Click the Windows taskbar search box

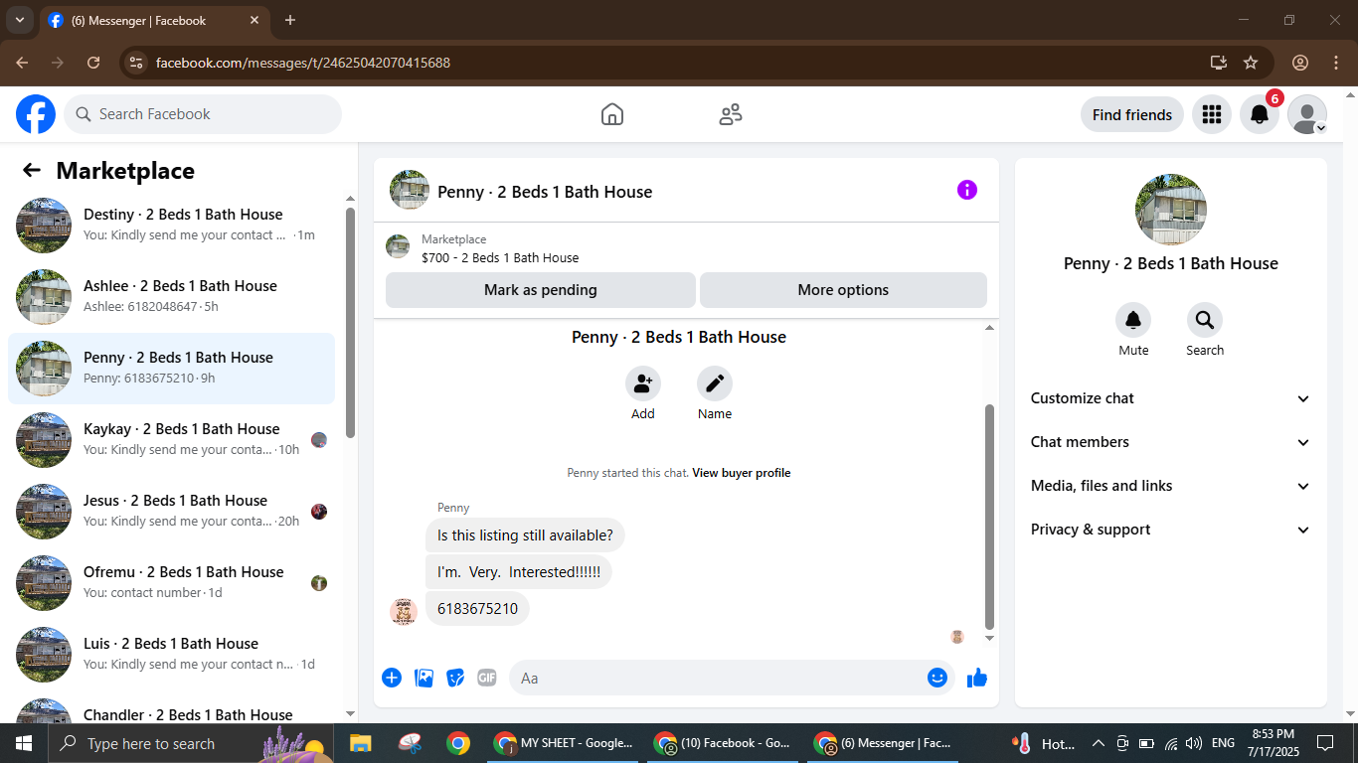189,743
